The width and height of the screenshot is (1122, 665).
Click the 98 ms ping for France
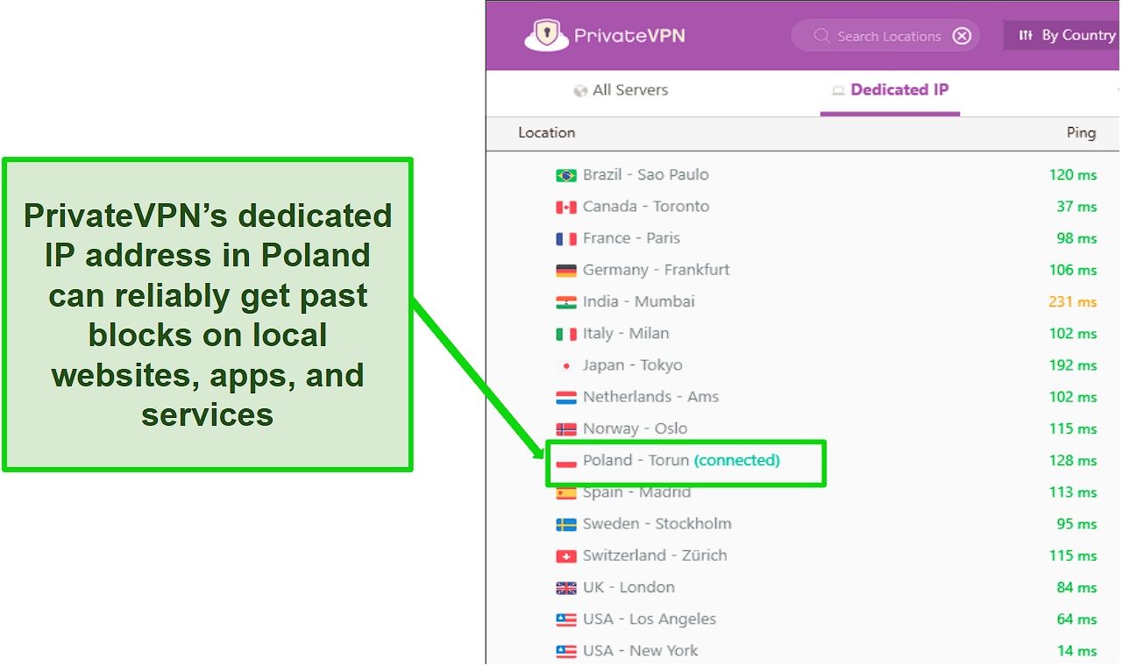[1076, 237]
